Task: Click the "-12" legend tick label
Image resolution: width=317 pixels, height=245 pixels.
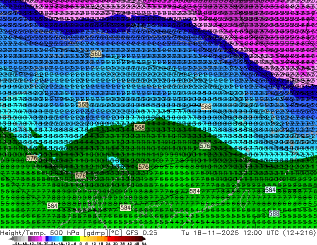Action: pyautogui.click(x=66, y=244)
